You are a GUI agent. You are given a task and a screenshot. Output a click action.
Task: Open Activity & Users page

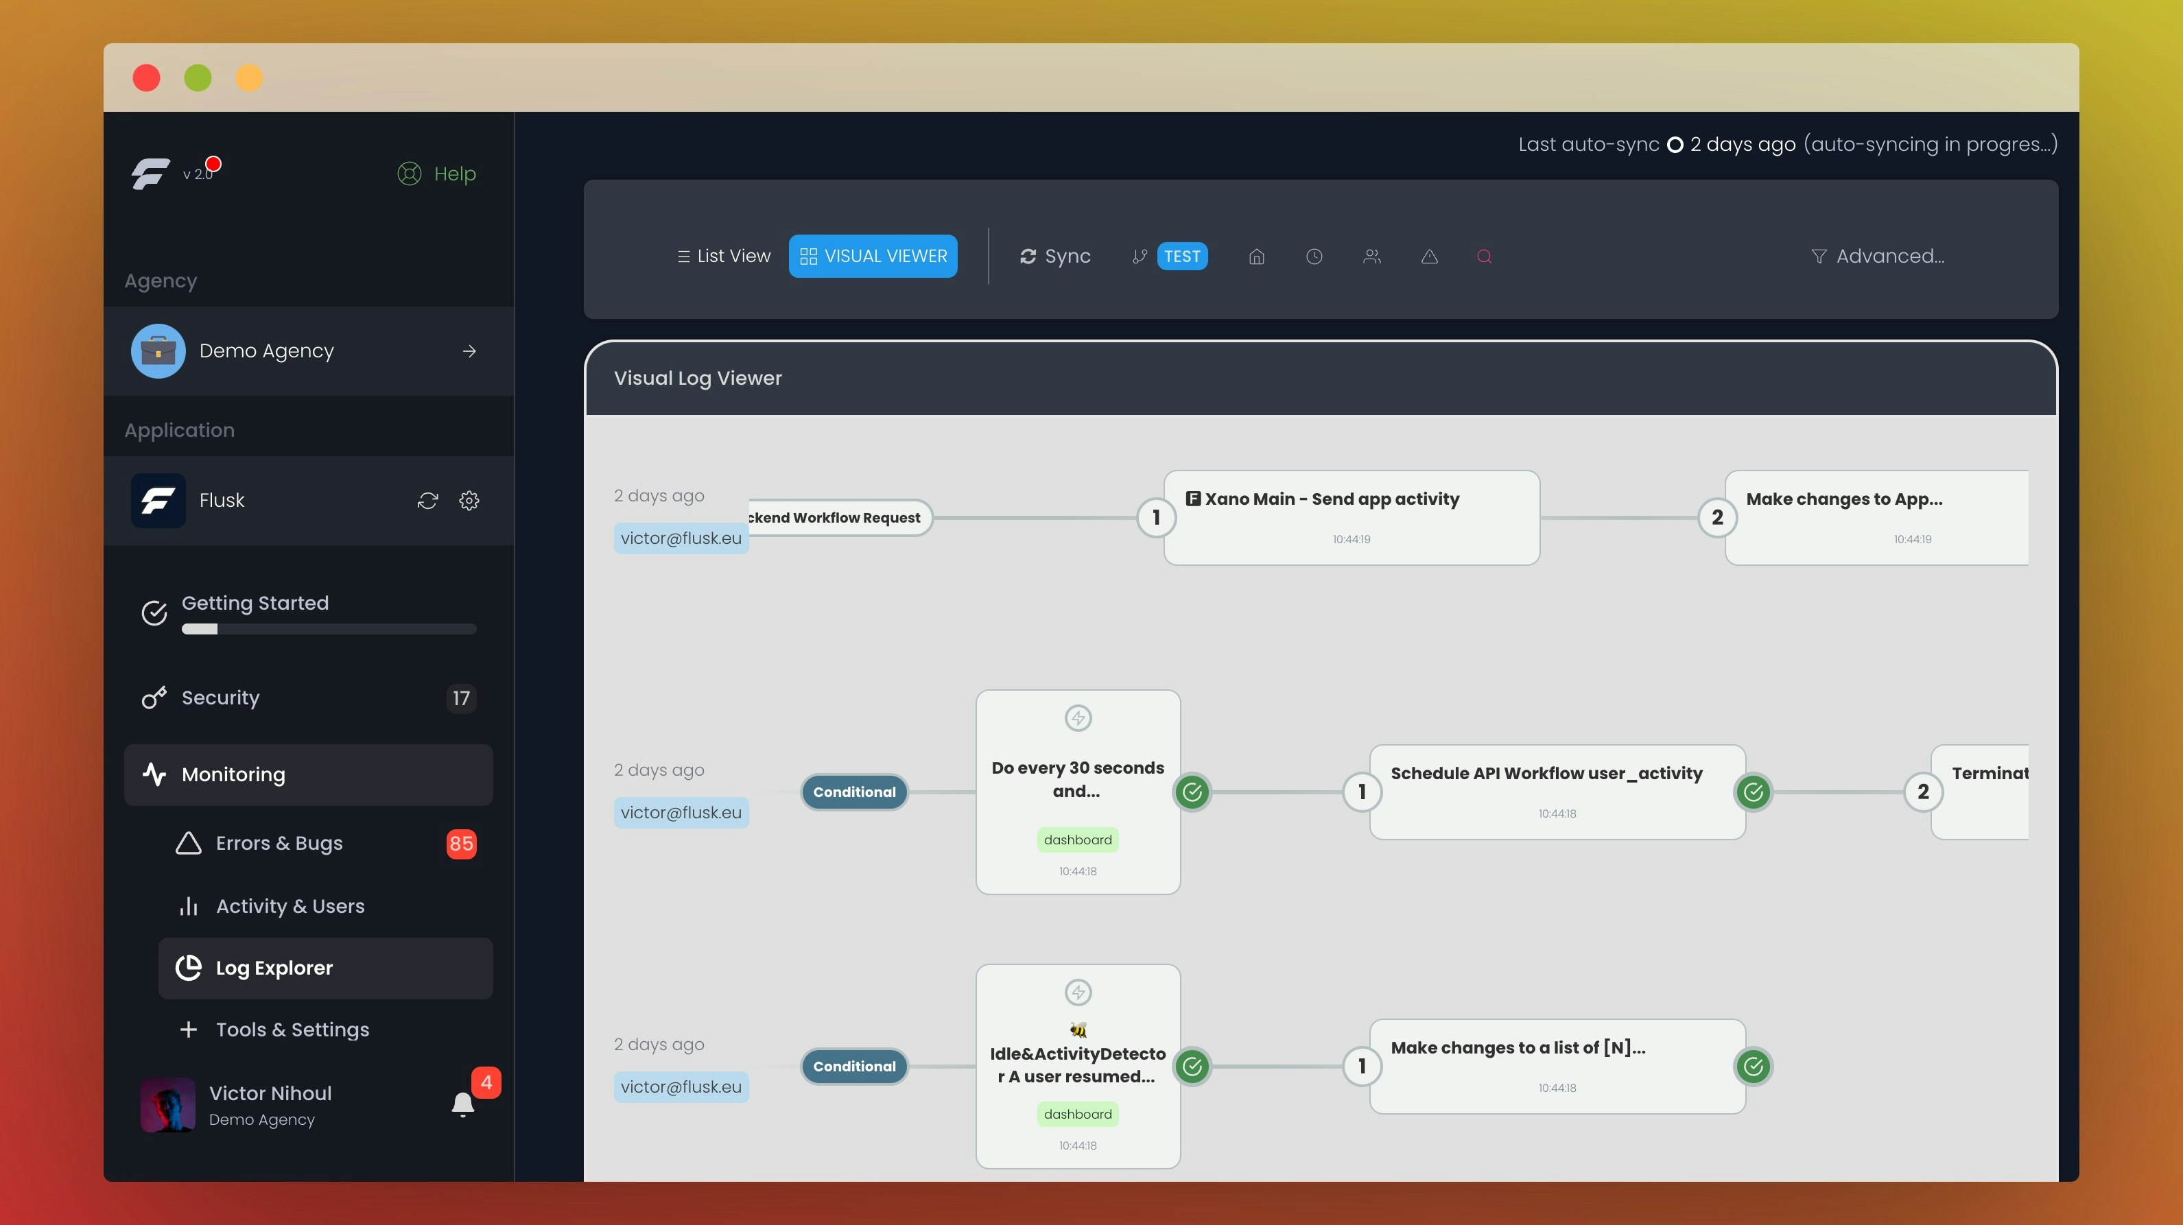tap(325, 905)
